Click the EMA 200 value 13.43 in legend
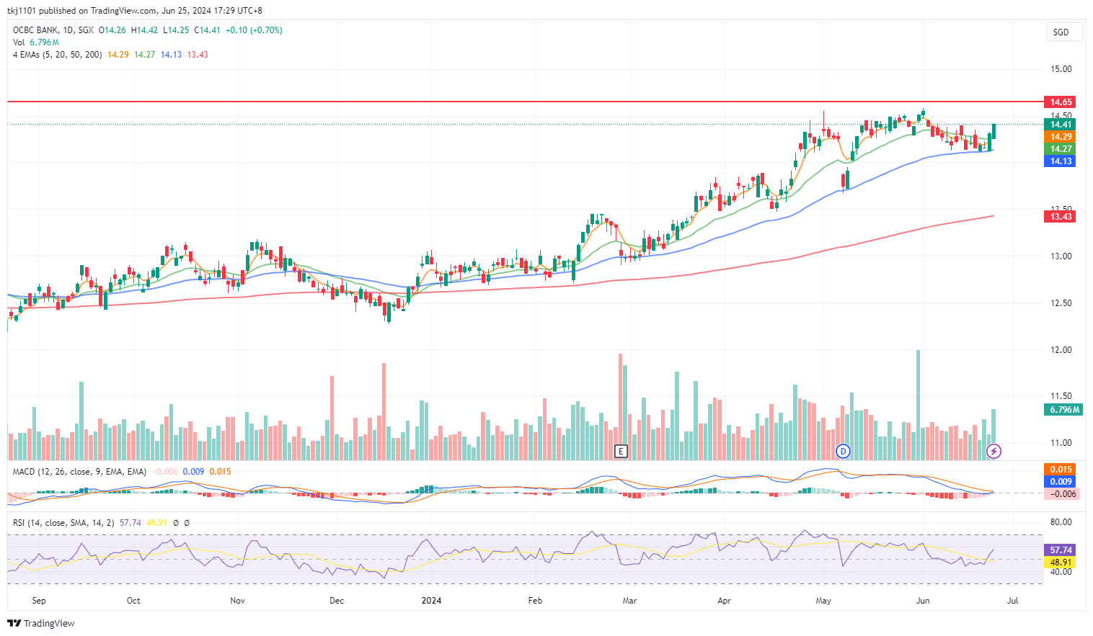1093x636 pixels. pyautogui.click(x=198, y=55)
